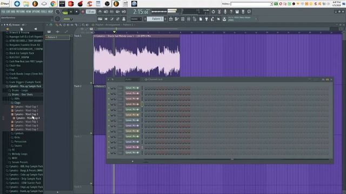
Task: Open the Melody Loops folder
Action: (19, 154)
